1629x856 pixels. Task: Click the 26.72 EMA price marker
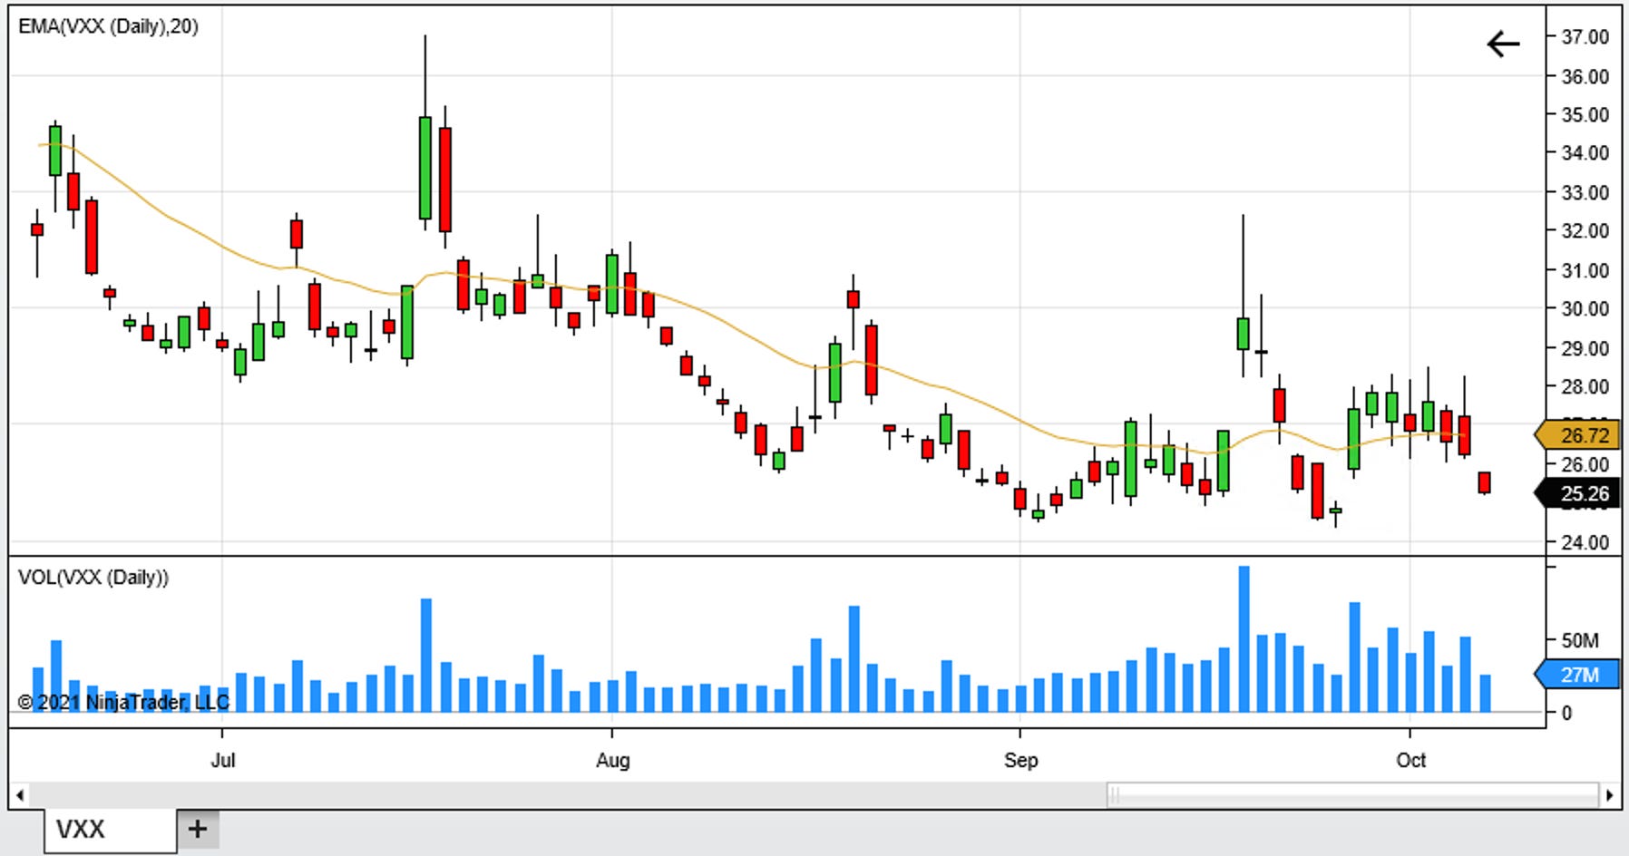(x=1579, y=435)
